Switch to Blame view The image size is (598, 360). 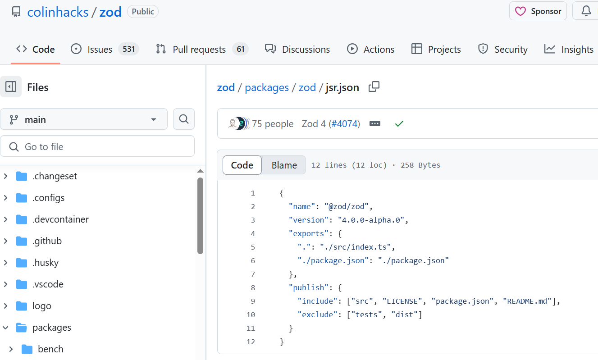point(284,165)
